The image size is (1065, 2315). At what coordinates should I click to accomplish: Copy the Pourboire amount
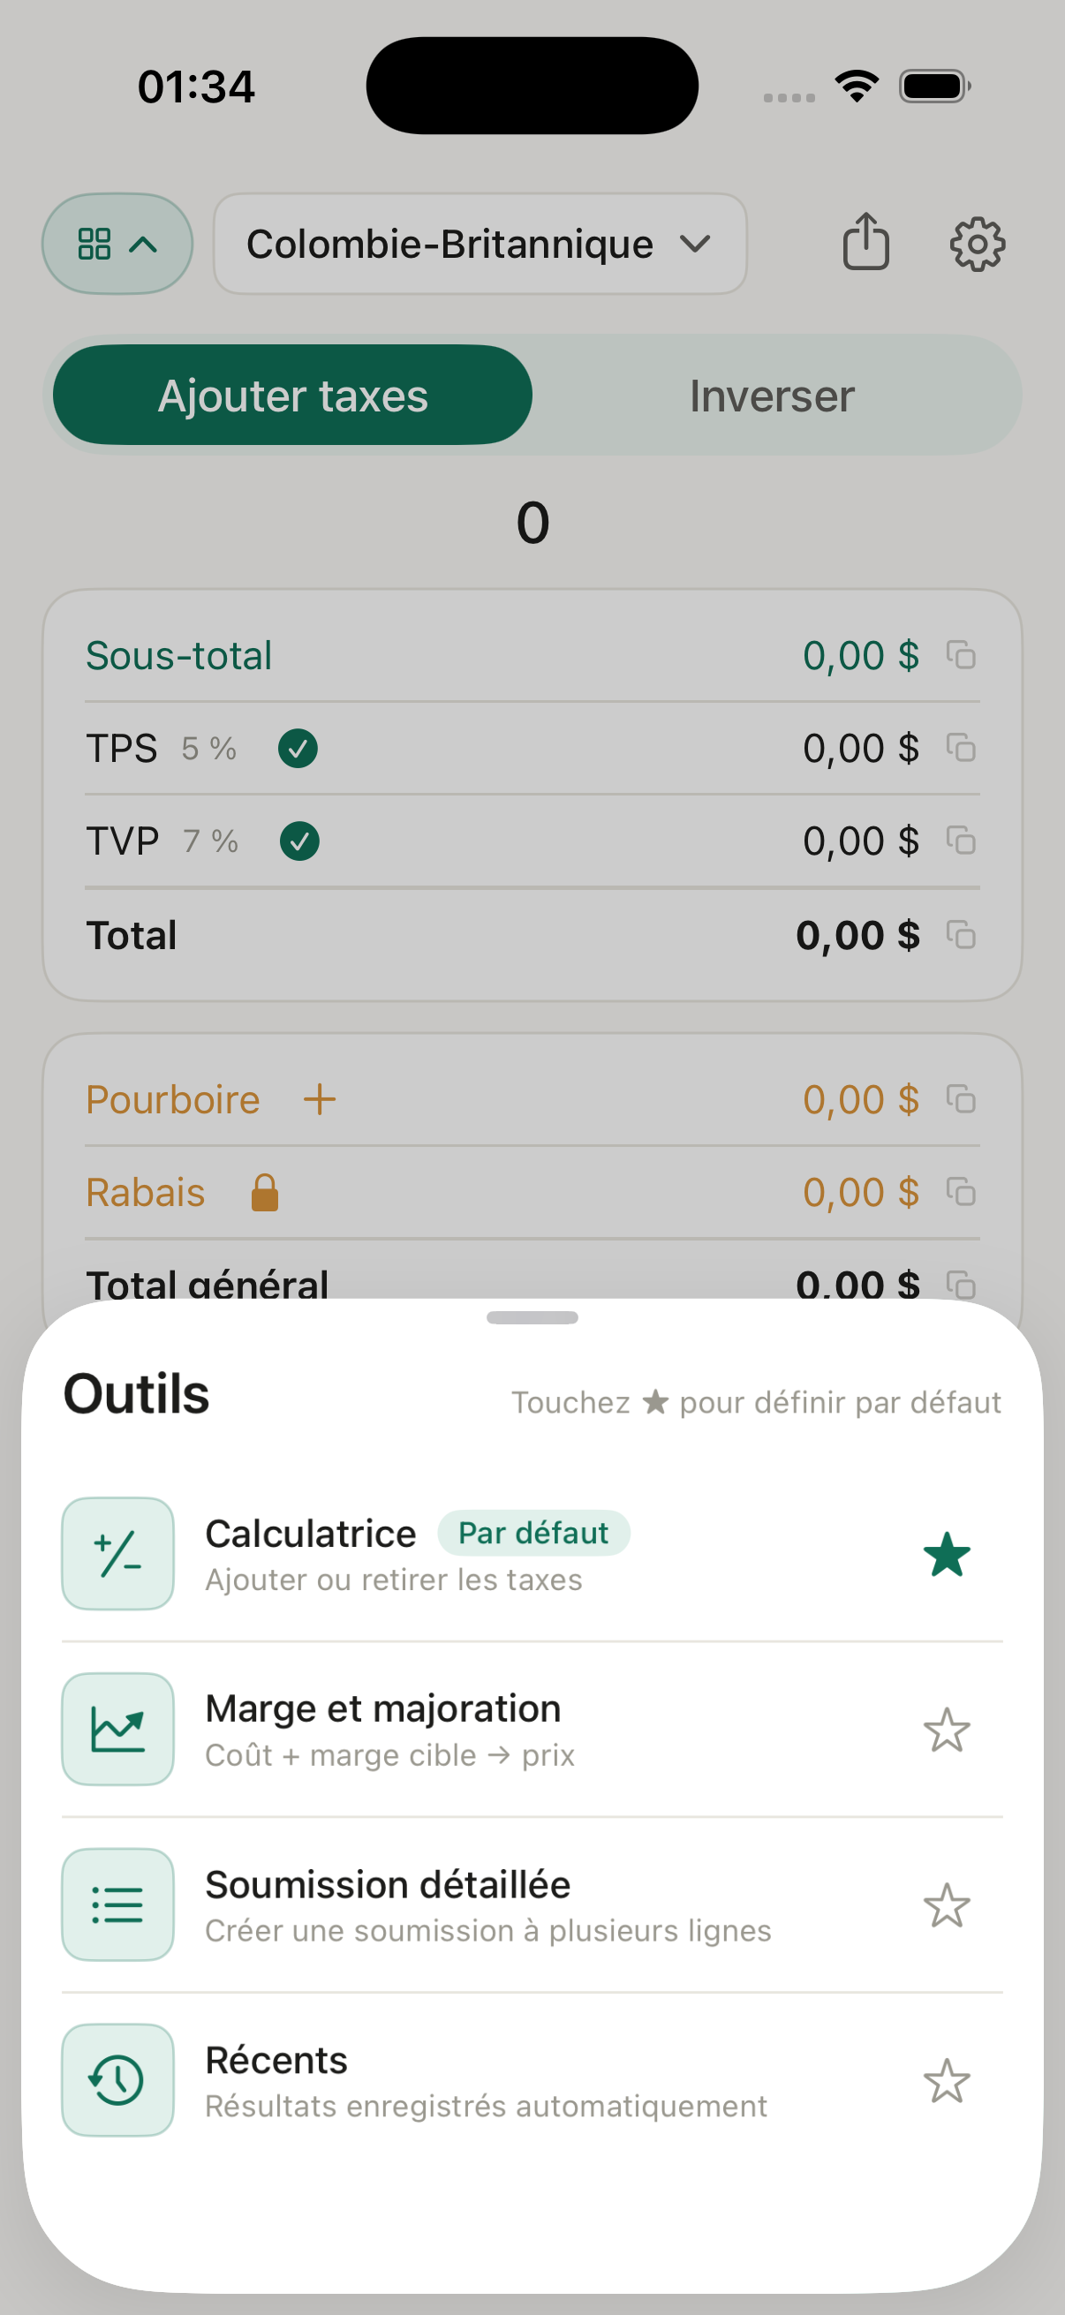pyautogui.click(x=961, y=1099)
